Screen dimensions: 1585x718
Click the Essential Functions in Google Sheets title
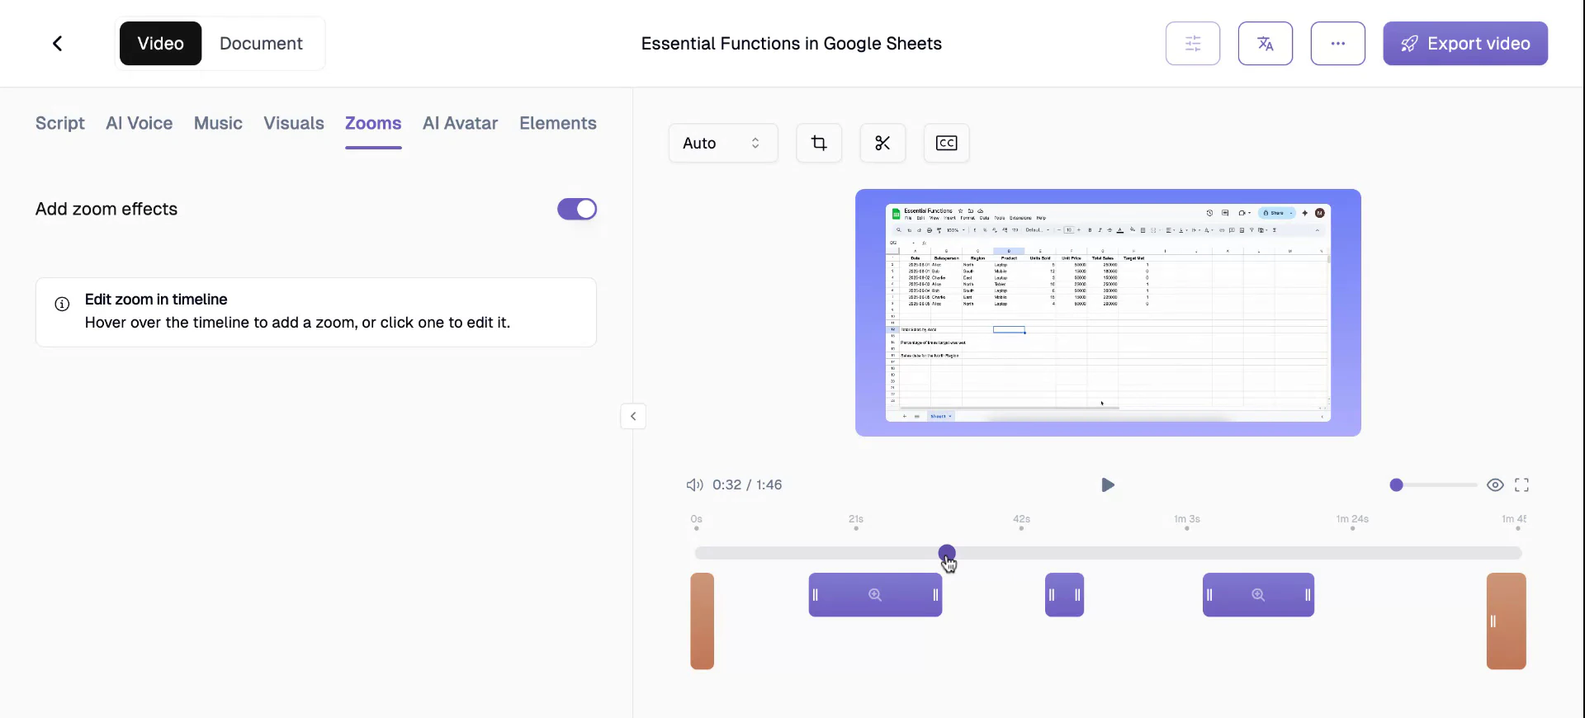pos(792,44)
